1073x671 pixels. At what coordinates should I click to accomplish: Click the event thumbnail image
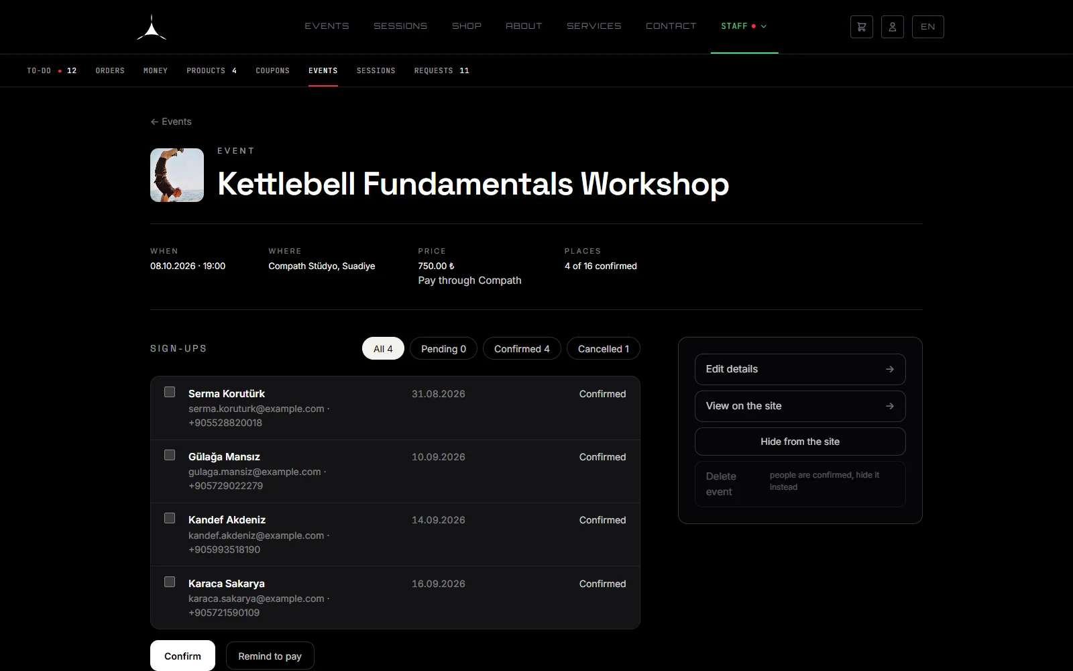(x=177, y=175)
